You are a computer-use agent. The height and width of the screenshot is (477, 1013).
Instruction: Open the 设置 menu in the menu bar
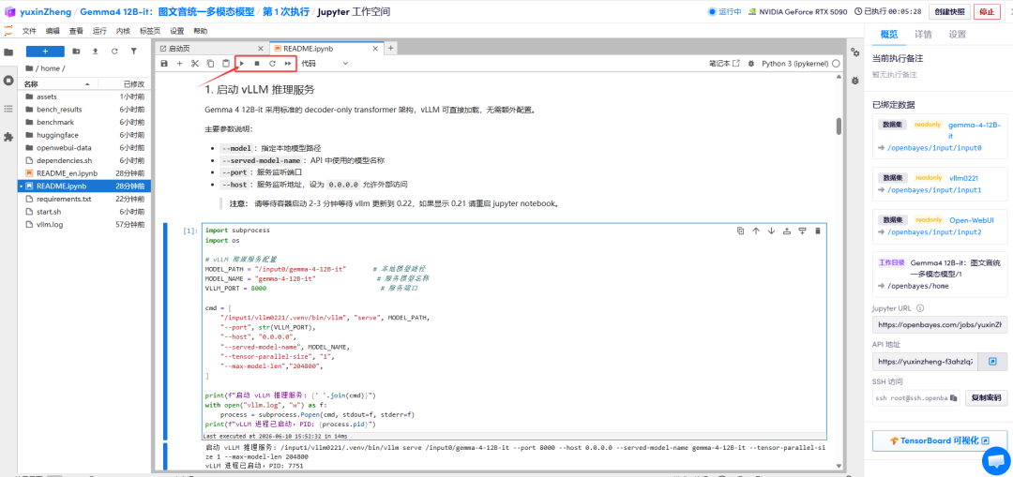tap(177, 30)
